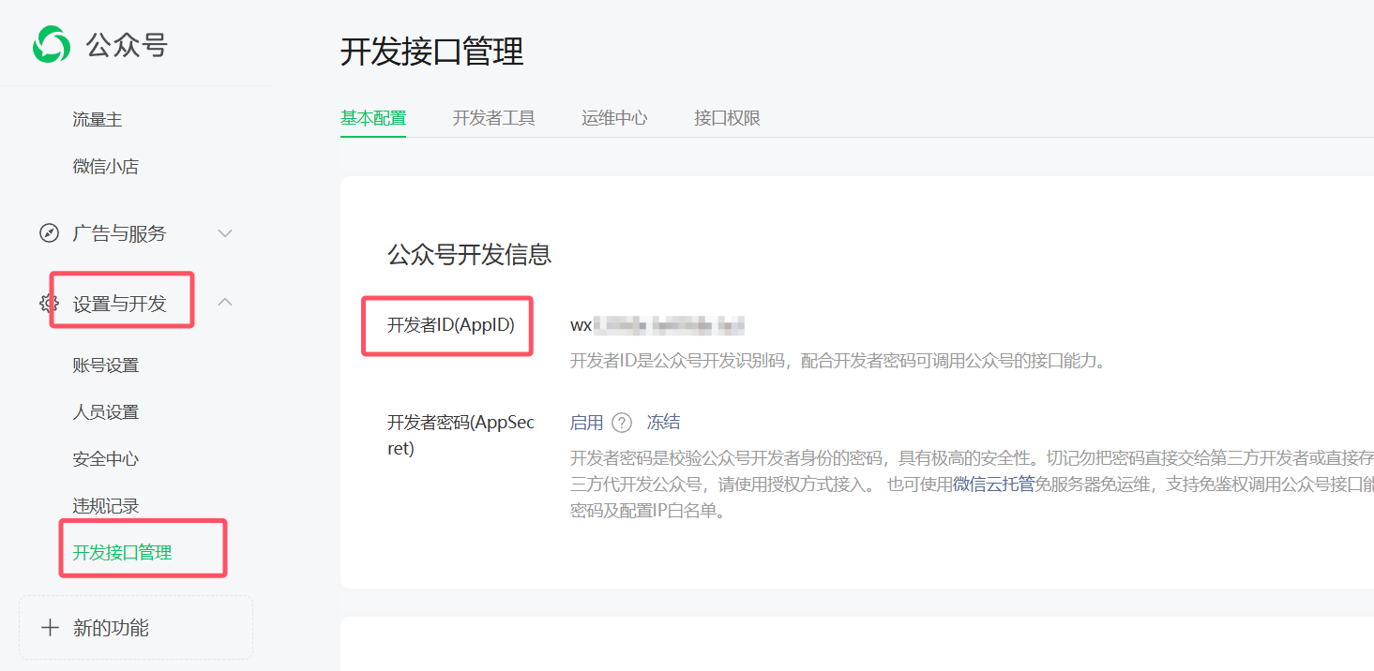
Task: Click the 开发者ID(AppID) label
Action: coord(451,325)
